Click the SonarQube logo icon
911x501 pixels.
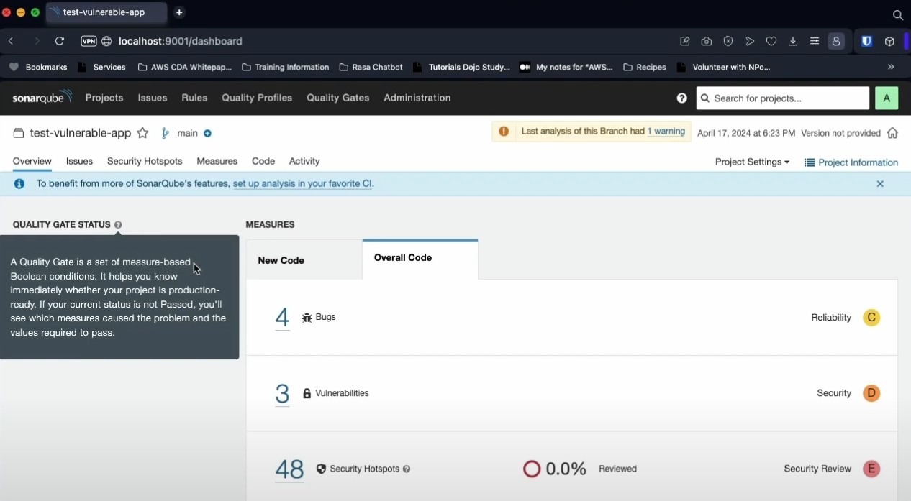pyautogui.click(x=41, y=98)
